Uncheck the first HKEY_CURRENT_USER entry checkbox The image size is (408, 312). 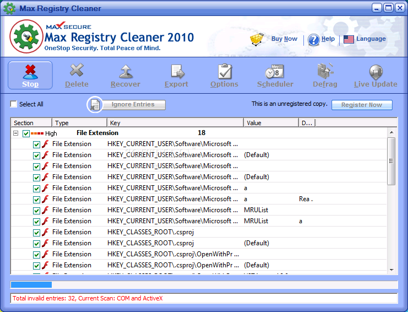point(36,144)
